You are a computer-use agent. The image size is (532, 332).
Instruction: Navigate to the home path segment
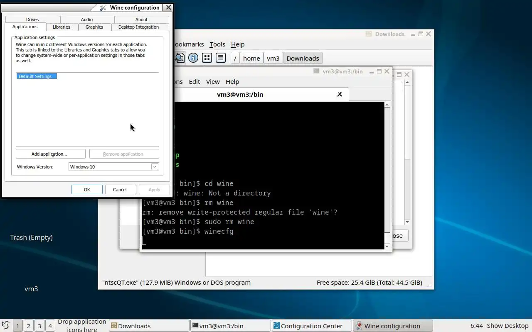[x=251, y=58]
